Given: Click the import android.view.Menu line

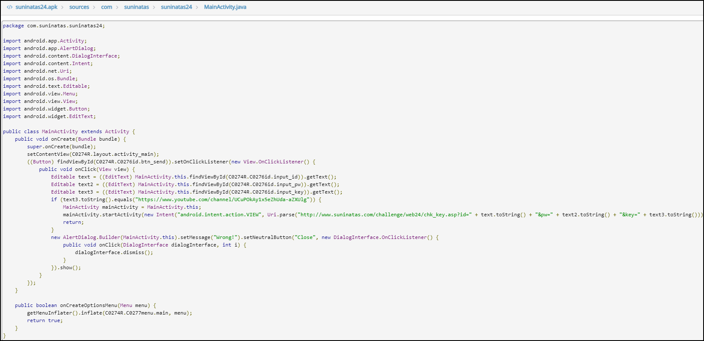Looking at the screenshot, I should (x=40, y=94).
